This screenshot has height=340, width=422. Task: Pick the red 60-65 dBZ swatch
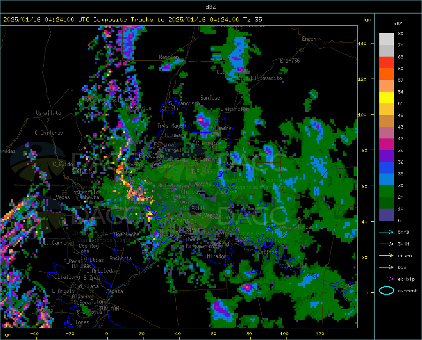386,63
